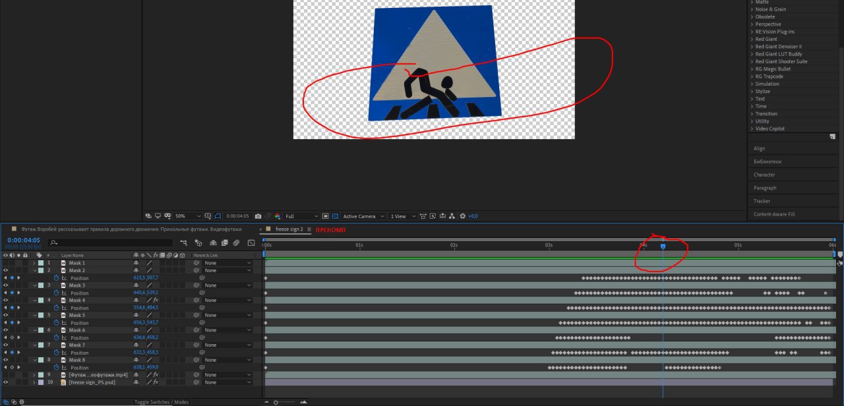Open parent dropdown for Mask 1
The height and width of the screenshot is (406, 844).
click(227, 263)
